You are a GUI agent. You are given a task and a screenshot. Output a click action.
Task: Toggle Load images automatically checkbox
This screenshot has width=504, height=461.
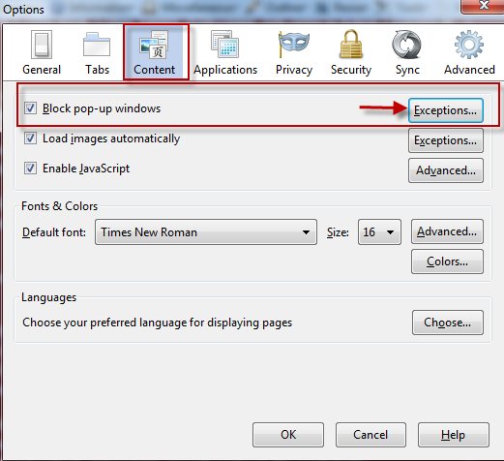click(30, 138)
